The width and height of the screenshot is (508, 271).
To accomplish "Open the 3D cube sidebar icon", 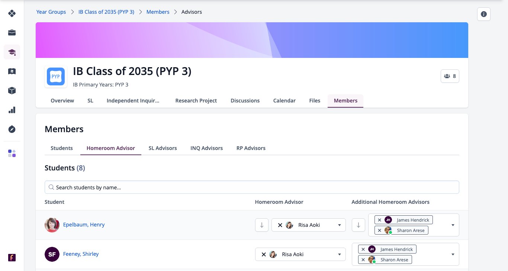I will click(x=12, y=91).
